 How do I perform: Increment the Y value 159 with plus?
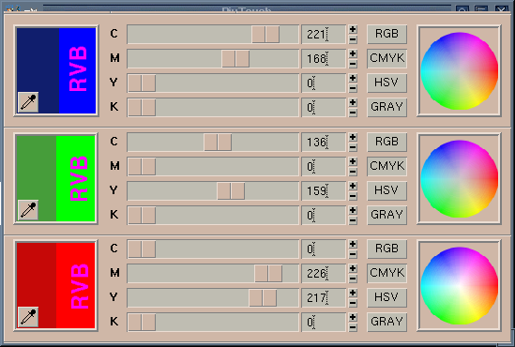pos(353,186)
